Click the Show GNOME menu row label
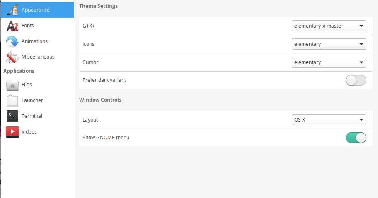Screen dimensions: 378x198 pos(106,138)
